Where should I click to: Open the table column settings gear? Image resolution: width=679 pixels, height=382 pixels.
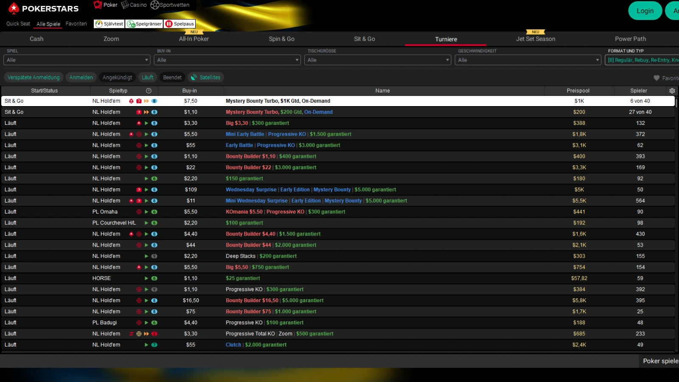pyautogui.click(x=672, y=91)
